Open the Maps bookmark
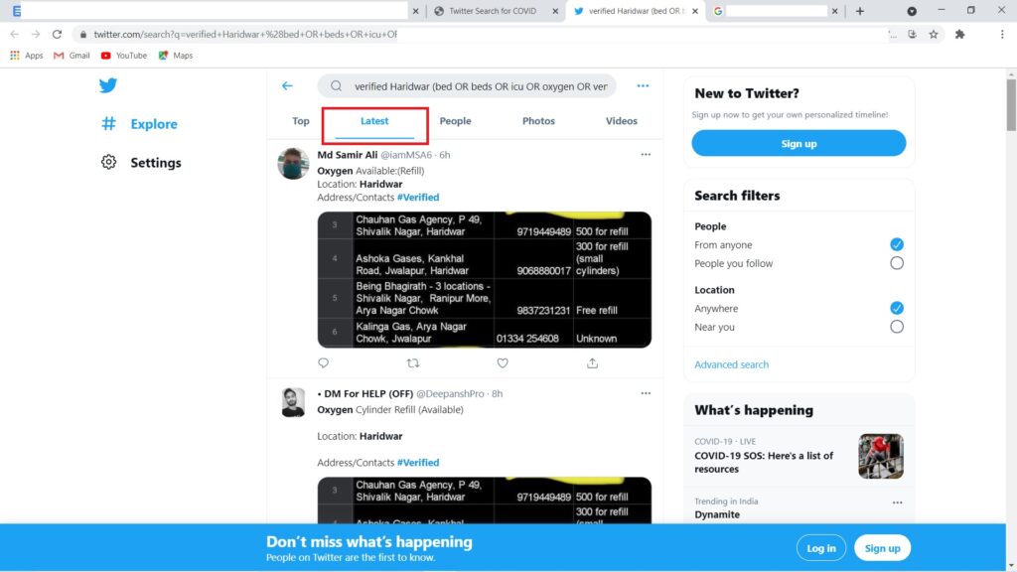Viewport: 1017px width, 572px height. [x=176, y=56]
